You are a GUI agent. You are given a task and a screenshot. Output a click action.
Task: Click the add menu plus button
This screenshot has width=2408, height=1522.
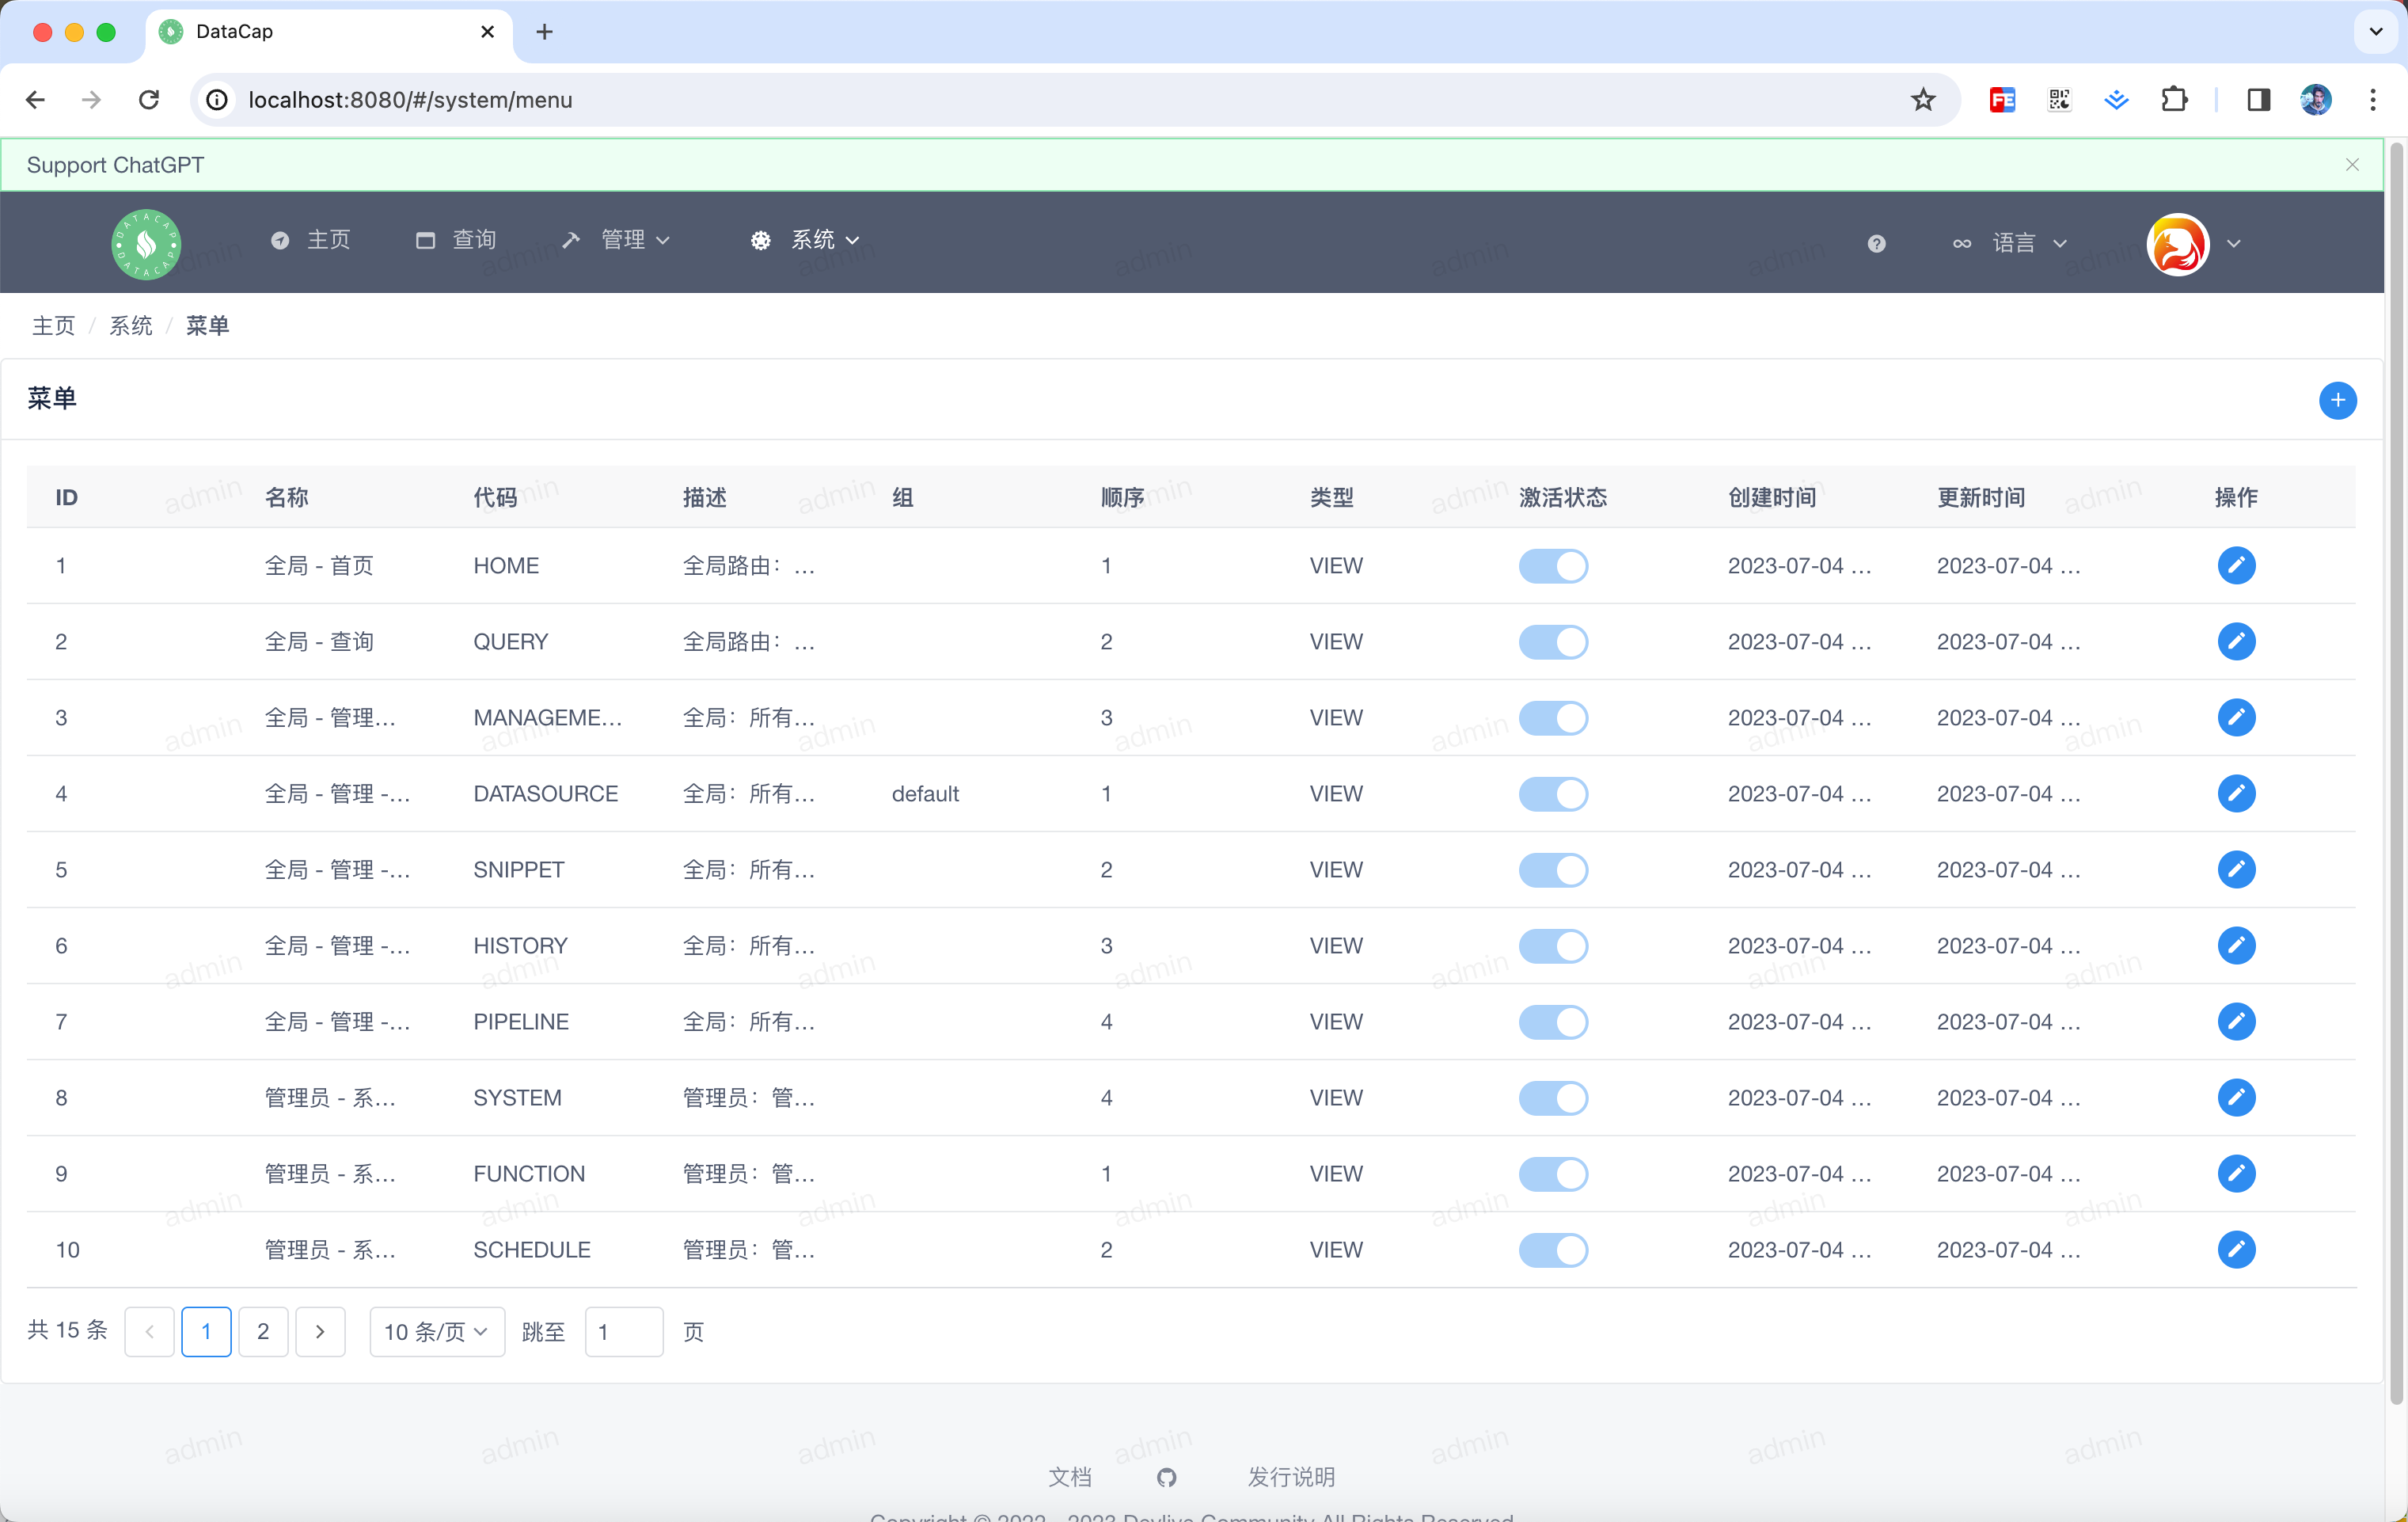click(2337, 400)
